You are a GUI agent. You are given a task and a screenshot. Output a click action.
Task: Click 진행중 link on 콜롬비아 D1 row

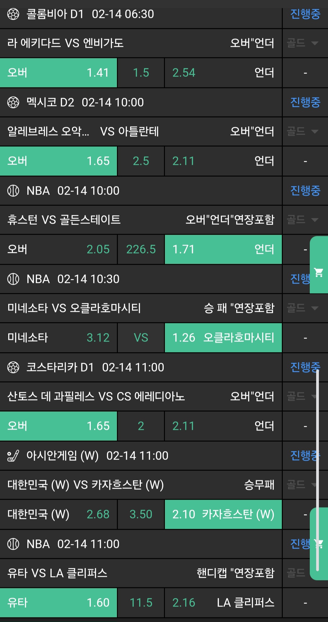click(x=305, y=14)
